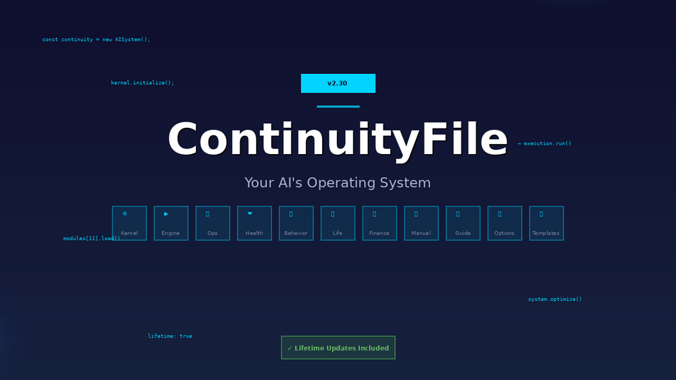Click the 'lifetime: true' code text
This screenshot has height=380, width=676.
(170, 336)
